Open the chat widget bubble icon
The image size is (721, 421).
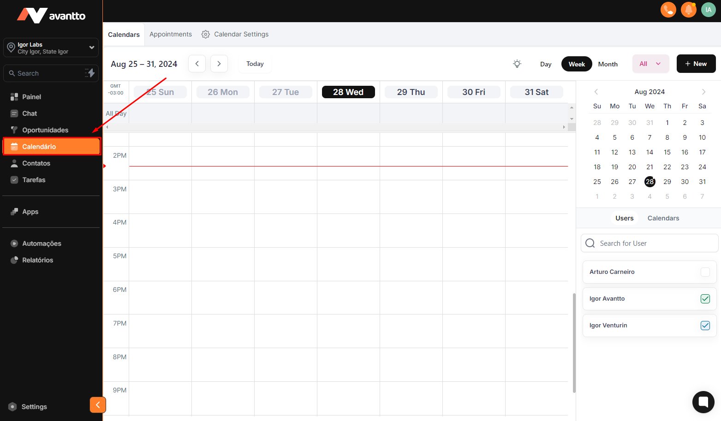(703, 402)
